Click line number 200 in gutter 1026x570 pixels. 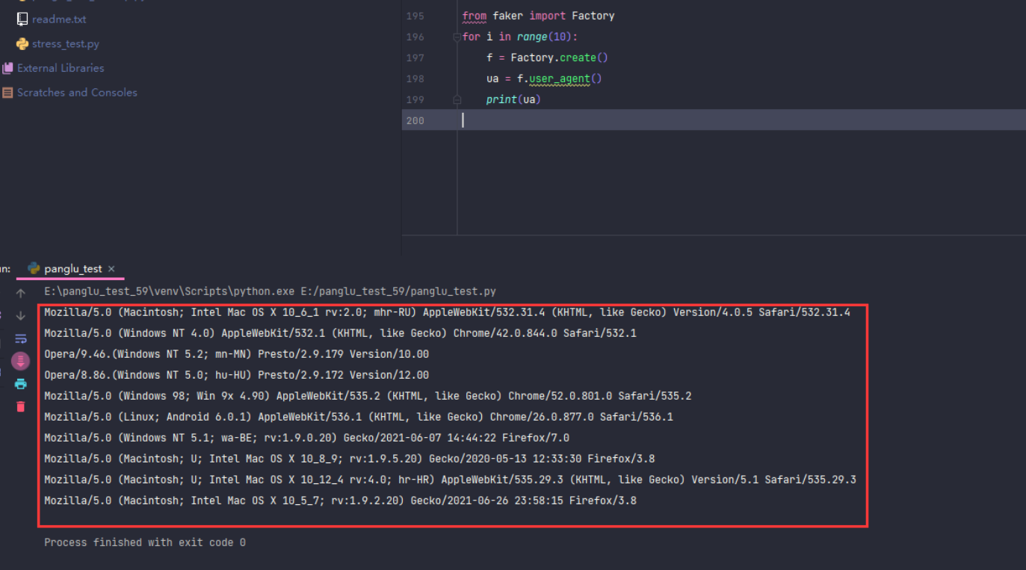pos(415,120)
